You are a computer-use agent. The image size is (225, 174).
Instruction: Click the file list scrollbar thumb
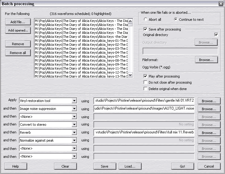pos(130,25)
